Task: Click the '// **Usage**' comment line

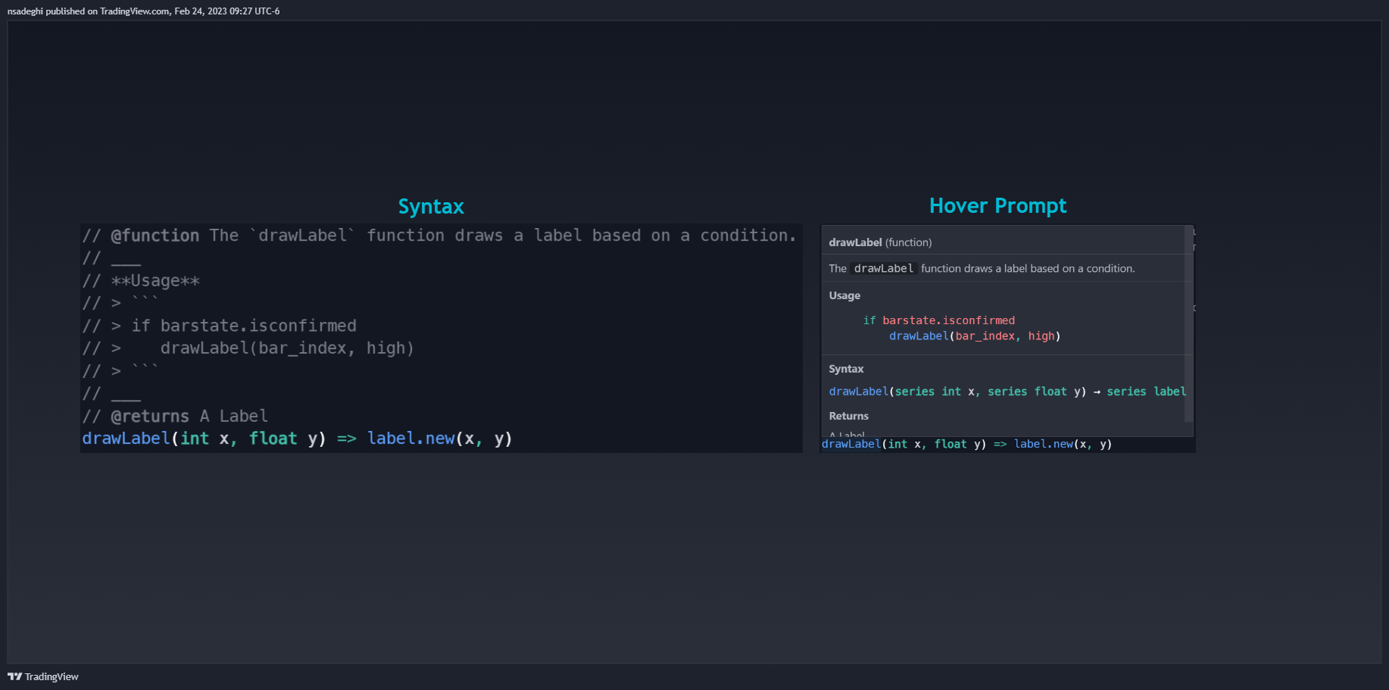Action: click(141, 281)
